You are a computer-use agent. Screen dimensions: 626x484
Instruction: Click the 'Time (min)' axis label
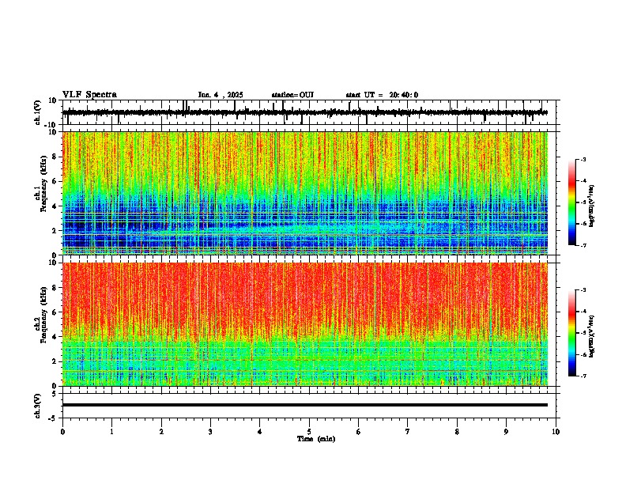[316, 439]
